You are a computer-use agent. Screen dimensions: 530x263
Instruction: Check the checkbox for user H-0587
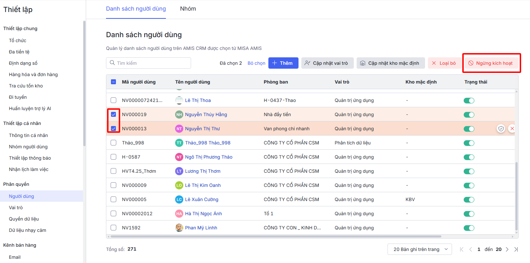point(113,157)
